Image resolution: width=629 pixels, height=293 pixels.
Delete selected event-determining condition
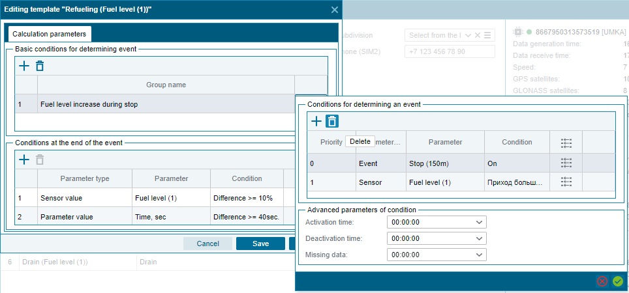point(331,121)
